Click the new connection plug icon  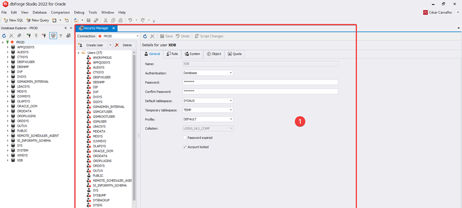point(28,35)
